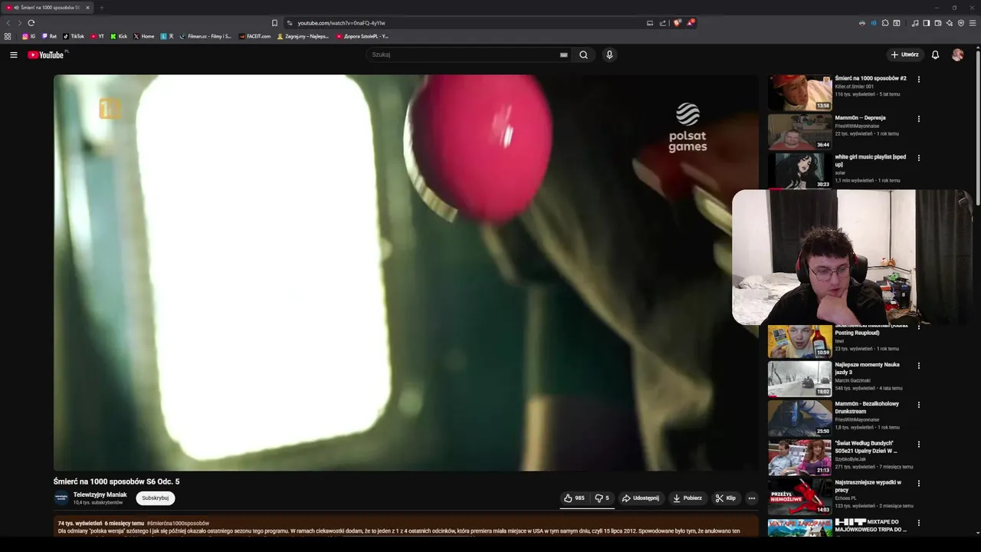Go forward in browser history
This screenshot has height=552, width=981.
coord(19,23)
